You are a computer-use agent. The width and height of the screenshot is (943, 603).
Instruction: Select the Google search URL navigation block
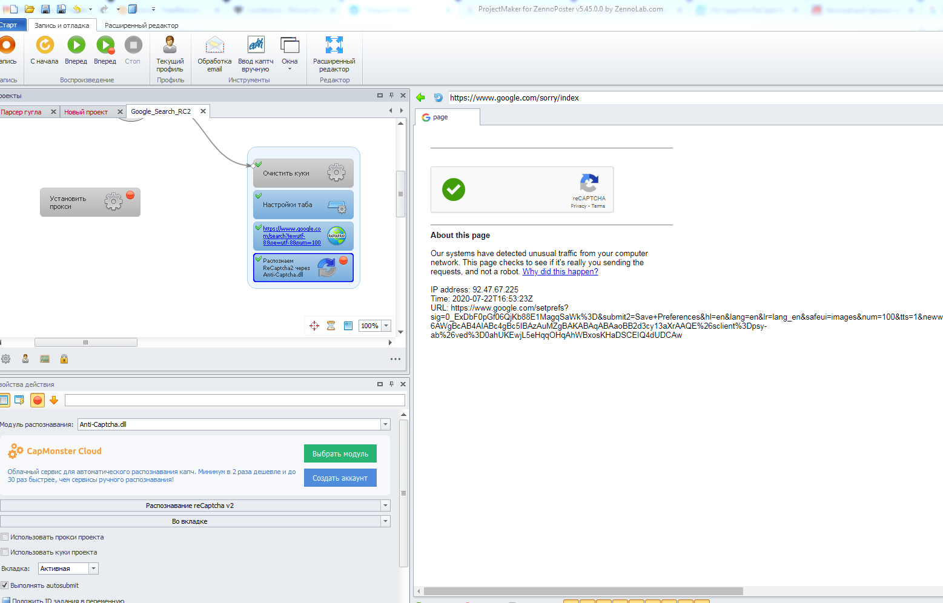(x=303, y=236)
